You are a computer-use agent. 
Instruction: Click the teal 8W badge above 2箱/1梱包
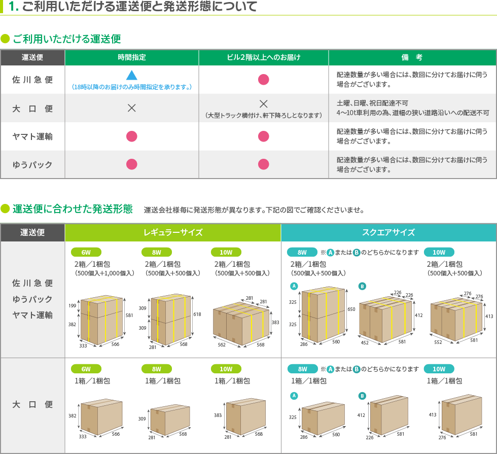tap(302, 252)
